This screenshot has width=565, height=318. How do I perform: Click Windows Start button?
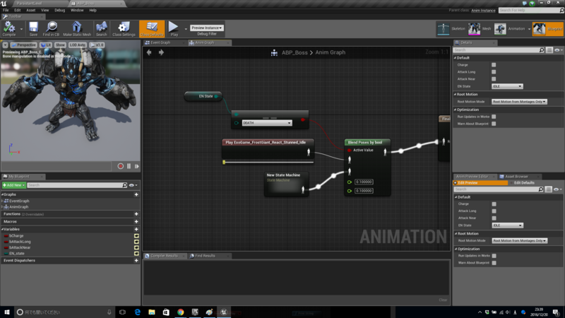[x=7, y=312]
